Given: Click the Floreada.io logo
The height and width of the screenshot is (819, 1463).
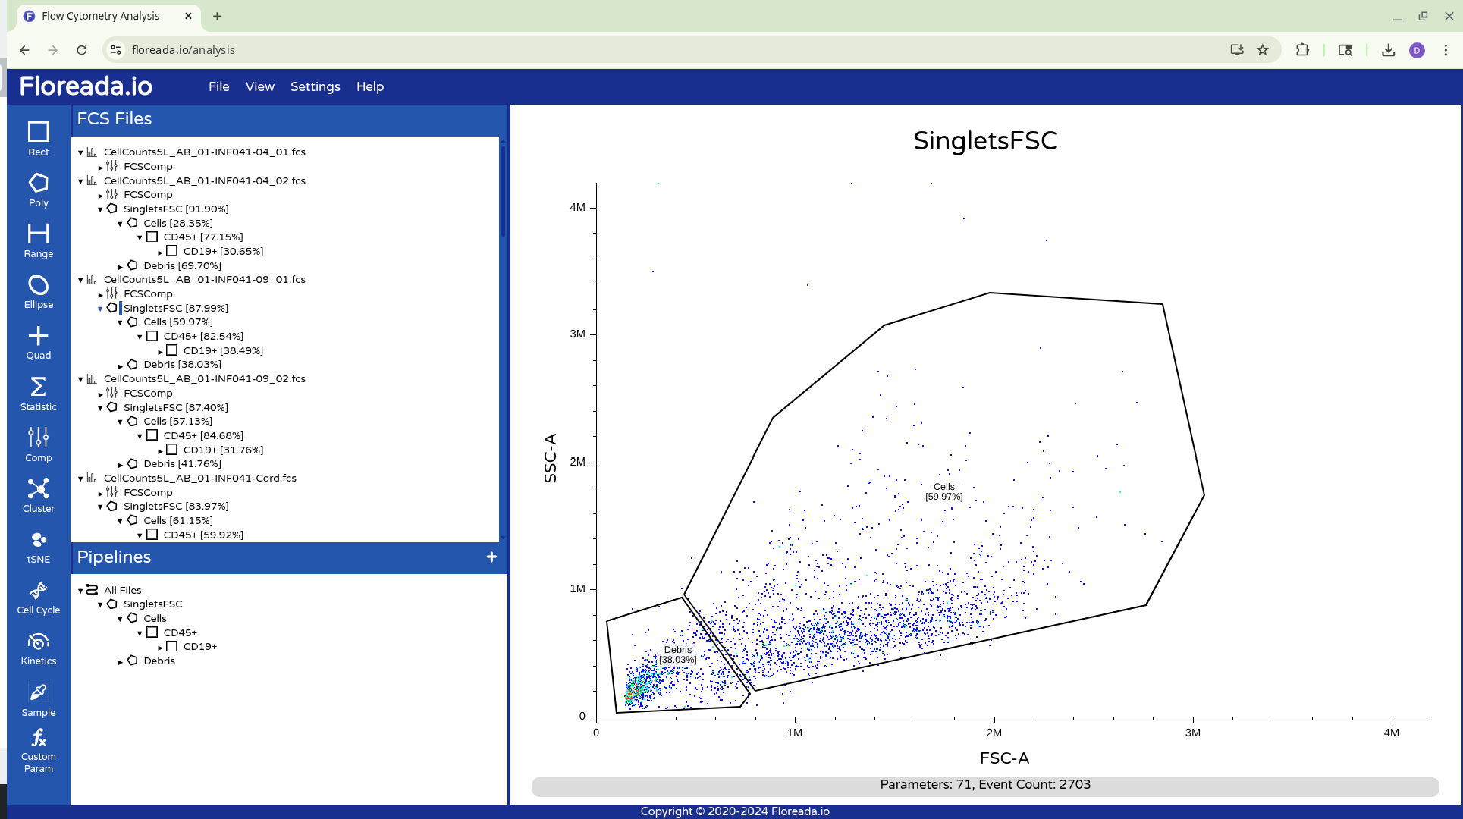Looking at the screenshot, I should pyautogui.click(x=86, y=86).
